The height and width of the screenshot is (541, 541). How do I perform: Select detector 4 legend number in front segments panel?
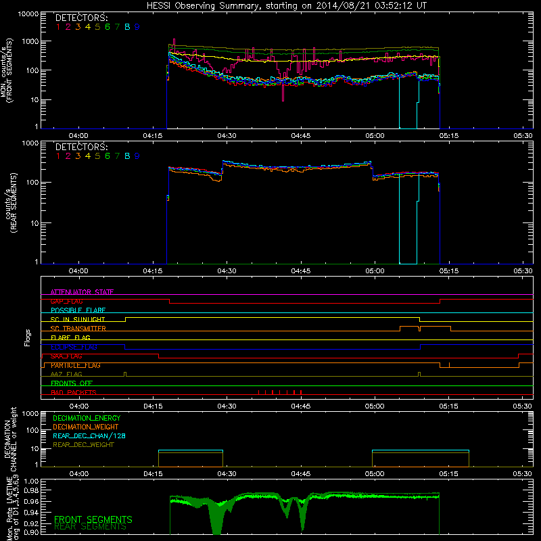[x=88, y=27]
